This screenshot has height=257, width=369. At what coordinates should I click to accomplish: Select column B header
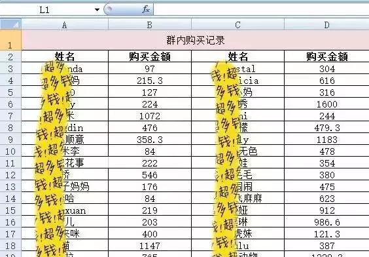point(150,25)
